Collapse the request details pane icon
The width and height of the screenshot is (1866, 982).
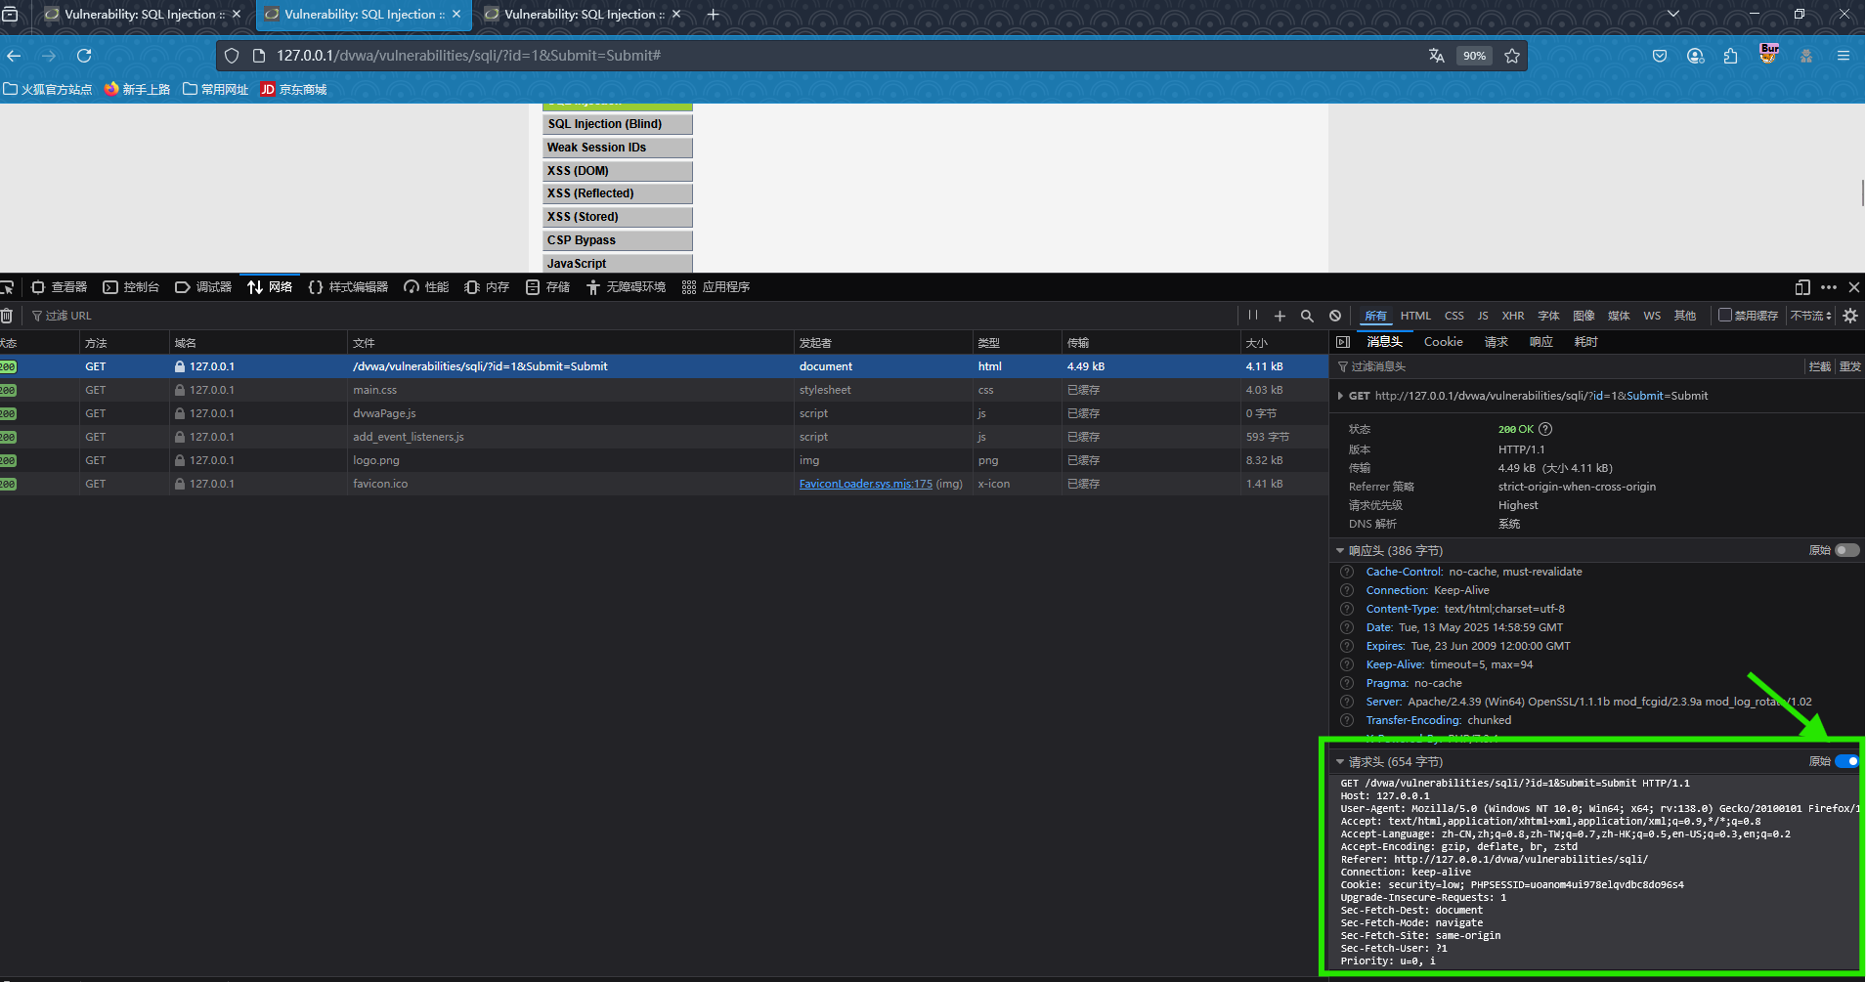tap(1343, 342)
